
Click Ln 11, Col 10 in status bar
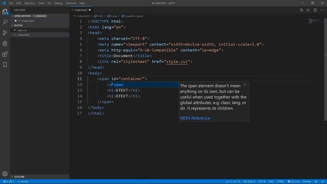tap(232, 181)
